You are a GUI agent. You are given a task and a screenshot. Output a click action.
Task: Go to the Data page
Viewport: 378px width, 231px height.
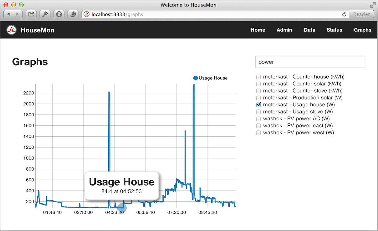[x=309, y=30]
